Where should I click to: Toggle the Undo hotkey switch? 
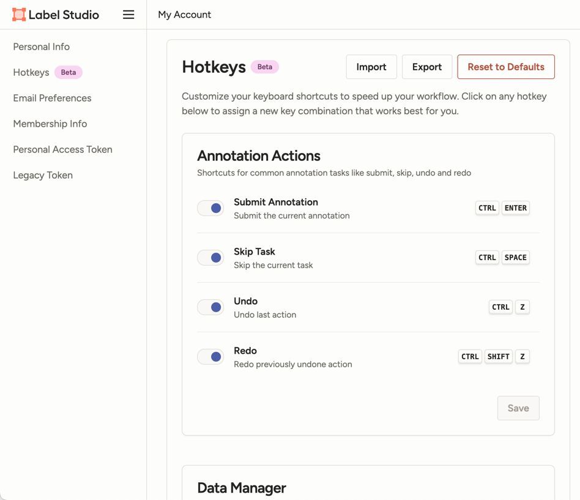pos(210,307)
